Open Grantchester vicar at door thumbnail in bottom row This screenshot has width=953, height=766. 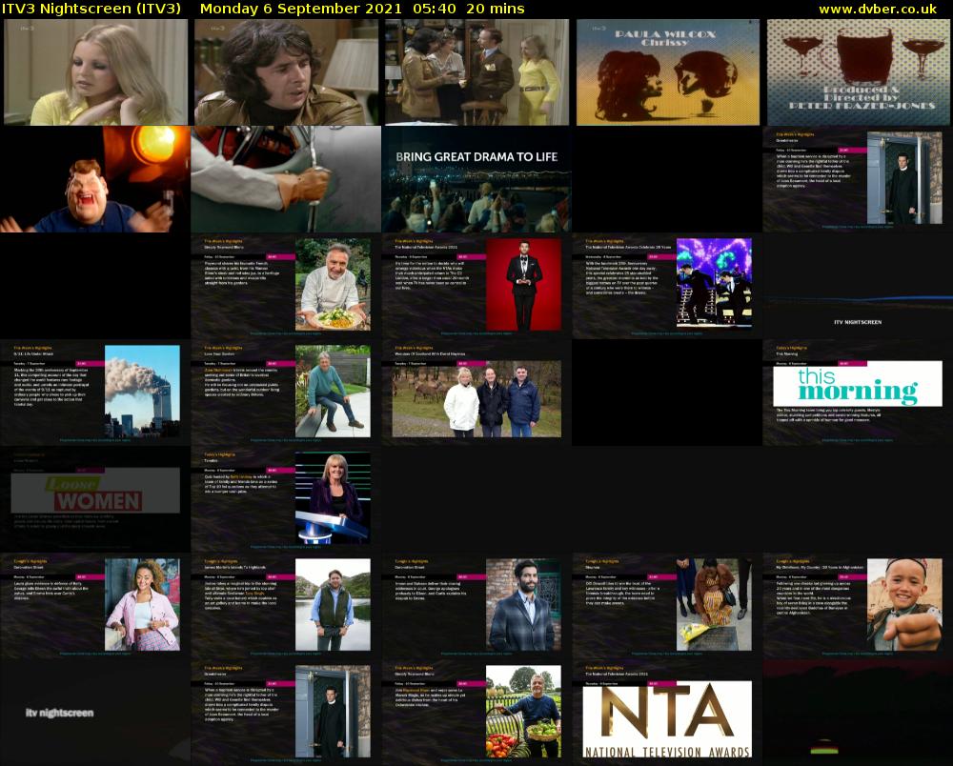click(x=286, y=714)
